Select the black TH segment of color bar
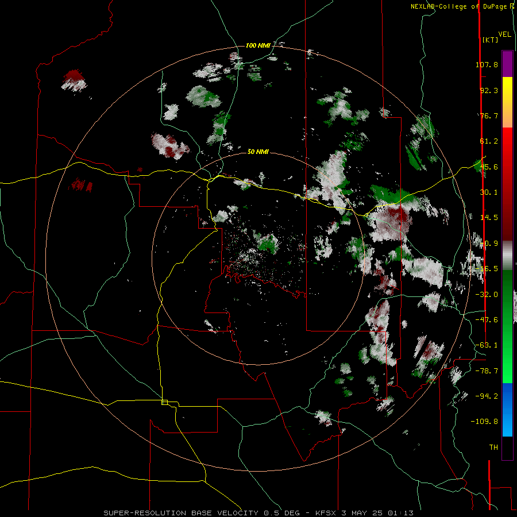Screen dimensions: 517x517 coord(507,448)
